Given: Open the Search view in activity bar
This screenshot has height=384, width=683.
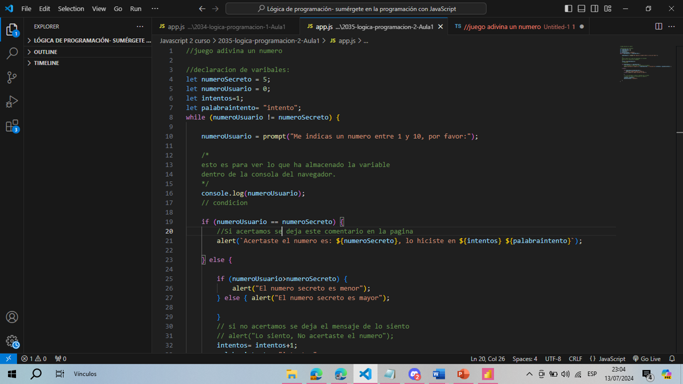Looking at the screenshot, I should pyautogui.click(x=12, y=53).
